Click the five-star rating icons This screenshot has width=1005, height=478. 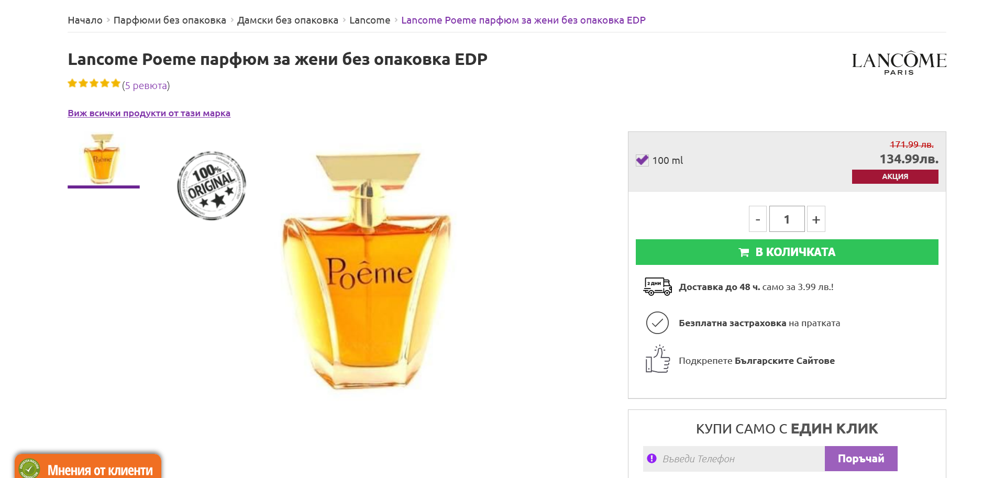tap(94, 84)
